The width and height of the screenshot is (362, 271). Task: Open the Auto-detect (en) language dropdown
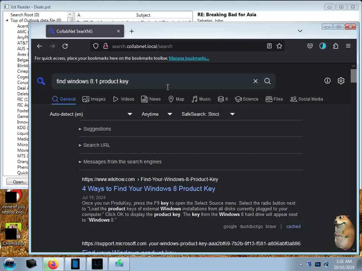(x=91, y=114)
